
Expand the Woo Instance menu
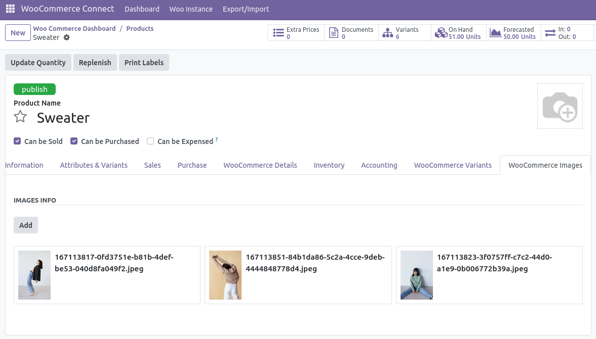coord(191,9)
